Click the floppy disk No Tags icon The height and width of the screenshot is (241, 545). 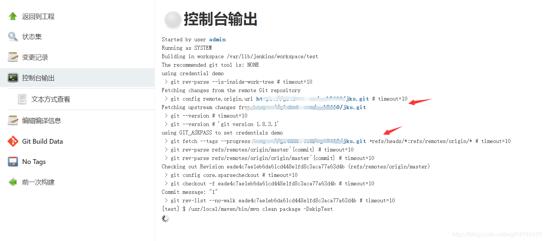click(x=13, y=162)
